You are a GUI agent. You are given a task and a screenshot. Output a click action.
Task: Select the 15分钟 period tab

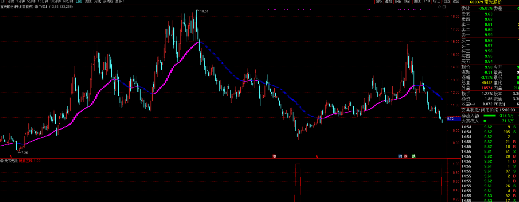[43, 2]
